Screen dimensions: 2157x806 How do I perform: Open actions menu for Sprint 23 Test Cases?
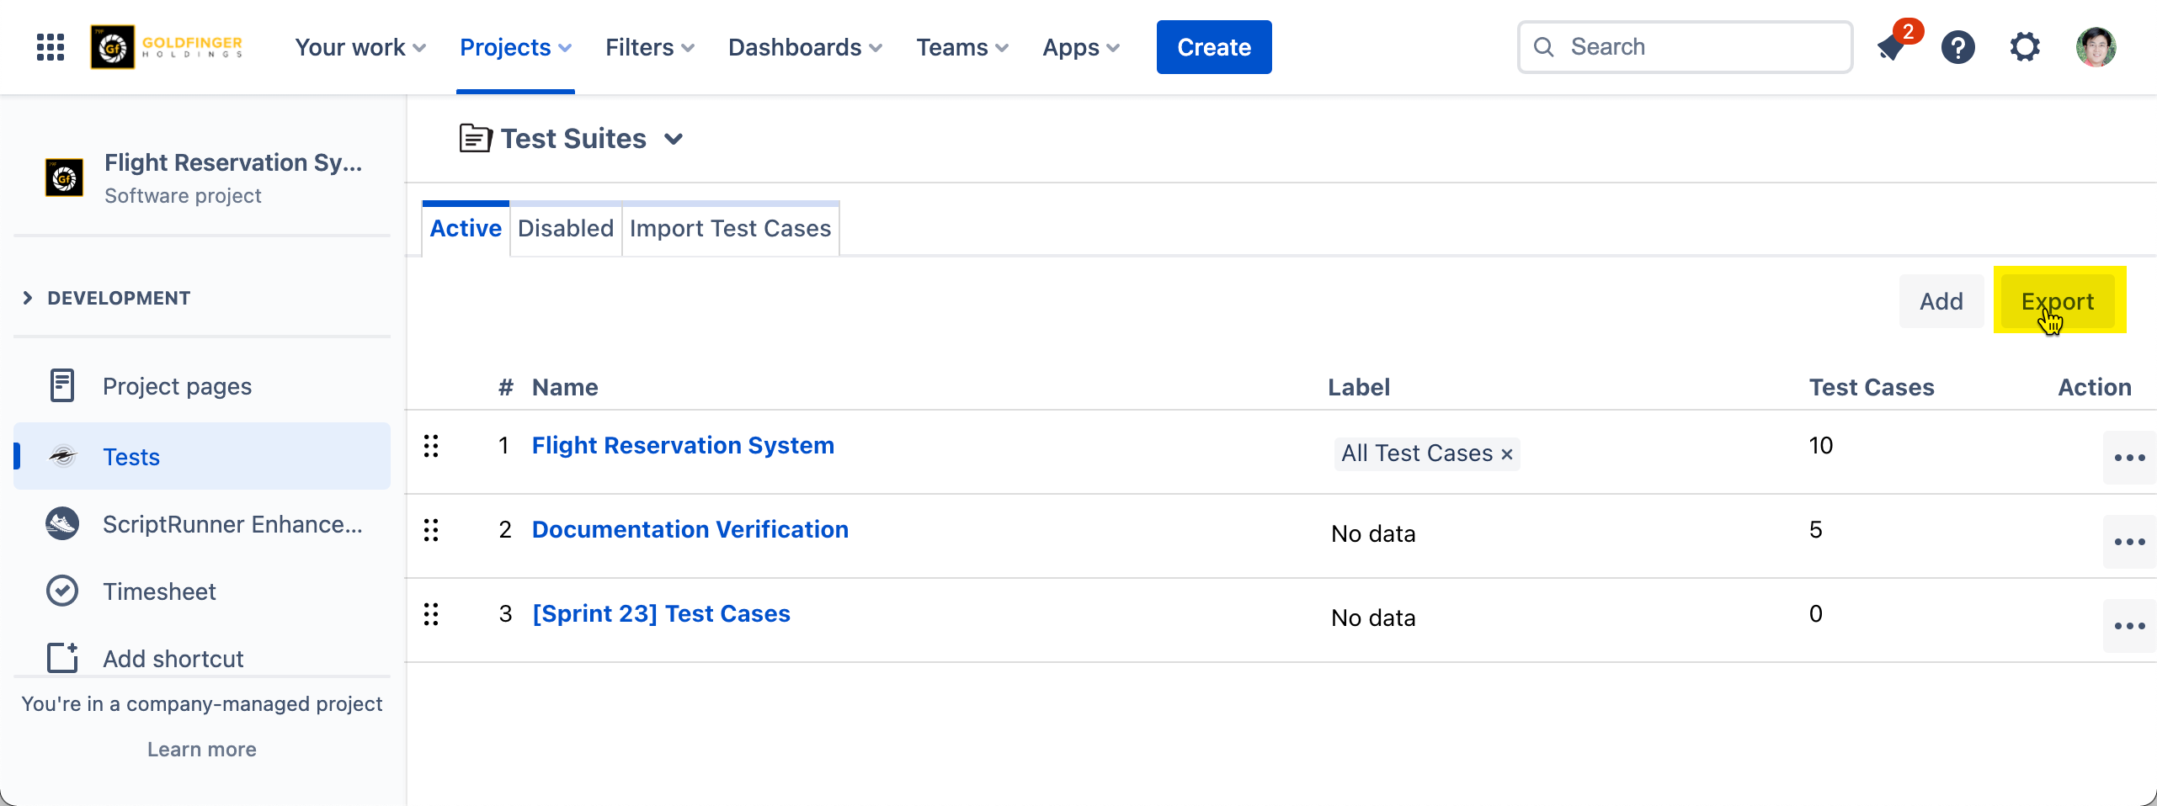pos(2128,626)
